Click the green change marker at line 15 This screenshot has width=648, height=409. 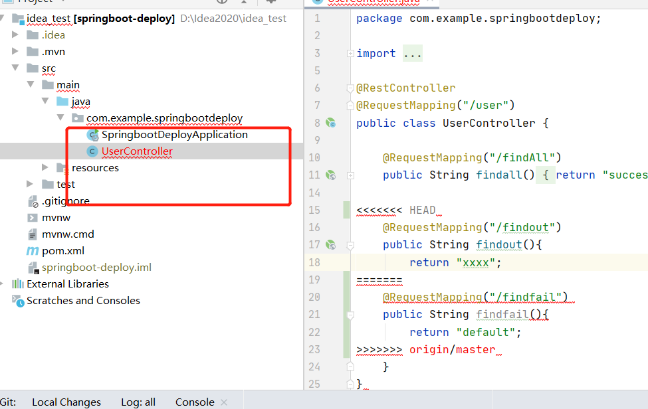pyautogui.click(x=346, y=210)
